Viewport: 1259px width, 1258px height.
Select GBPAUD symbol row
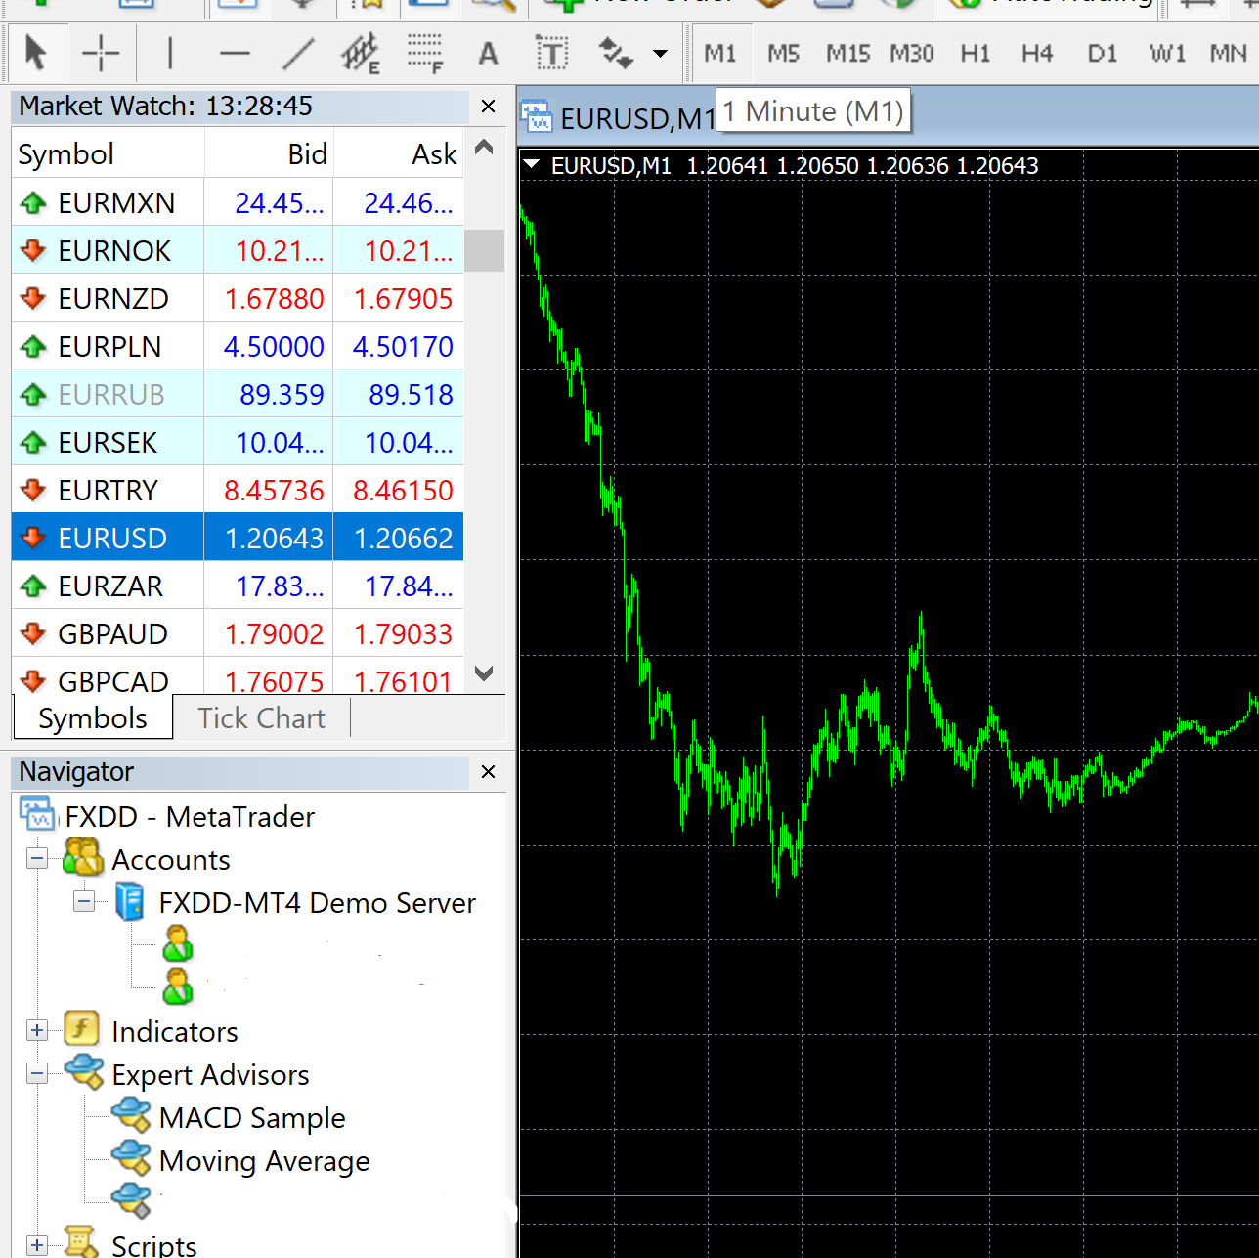pos(238,633)
